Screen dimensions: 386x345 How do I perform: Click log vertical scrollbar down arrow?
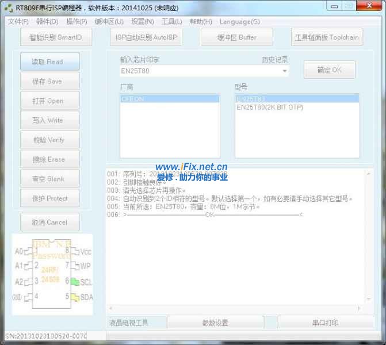(x=369, y=298)
